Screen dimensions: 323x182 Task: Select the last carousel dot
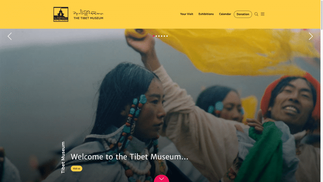[x=167, y=36]
